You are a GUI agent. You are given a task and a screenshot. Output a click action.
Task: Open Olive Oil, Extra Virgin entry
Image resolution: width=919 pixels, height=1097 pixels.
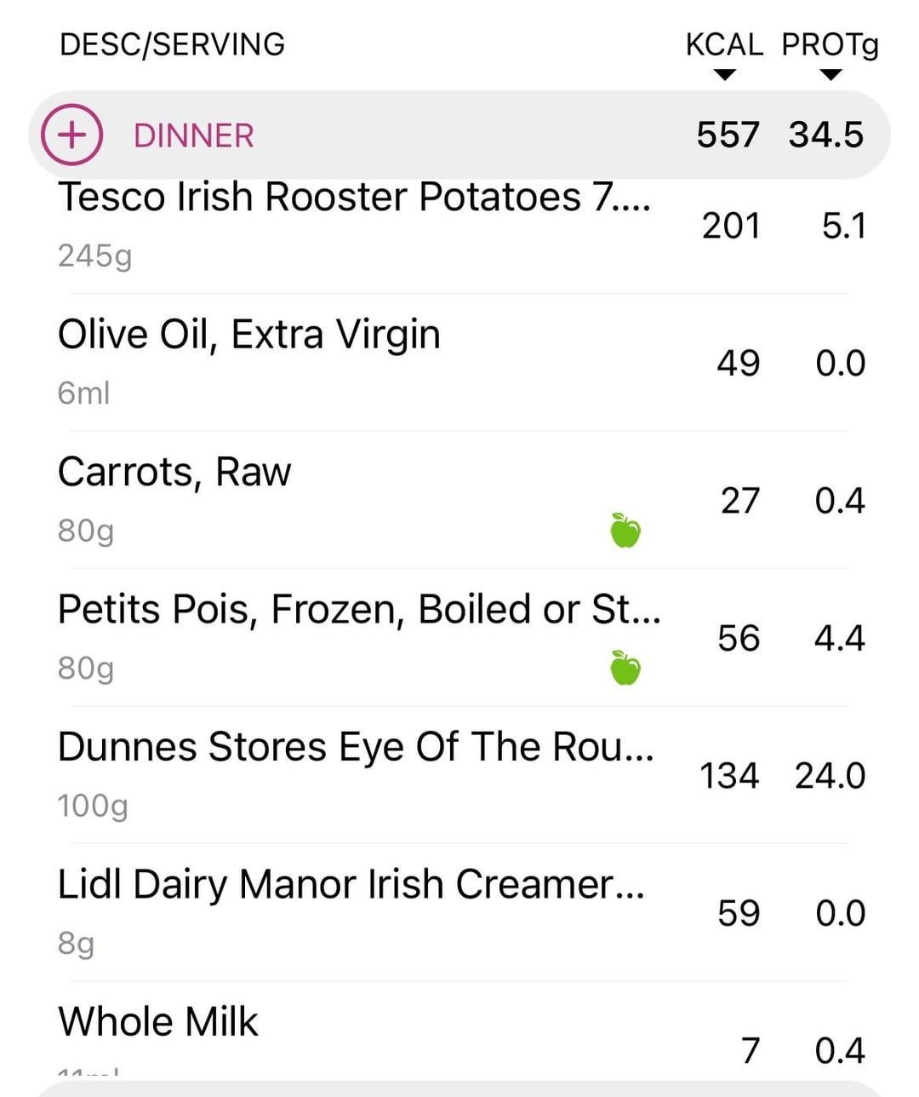[x=249, y=334]
